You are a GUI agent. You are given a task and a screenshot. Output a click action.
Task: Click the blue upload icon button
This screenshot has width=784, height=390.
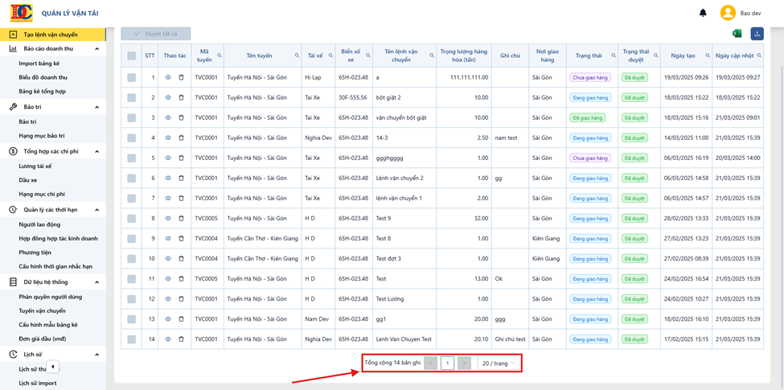pos(757,34)
